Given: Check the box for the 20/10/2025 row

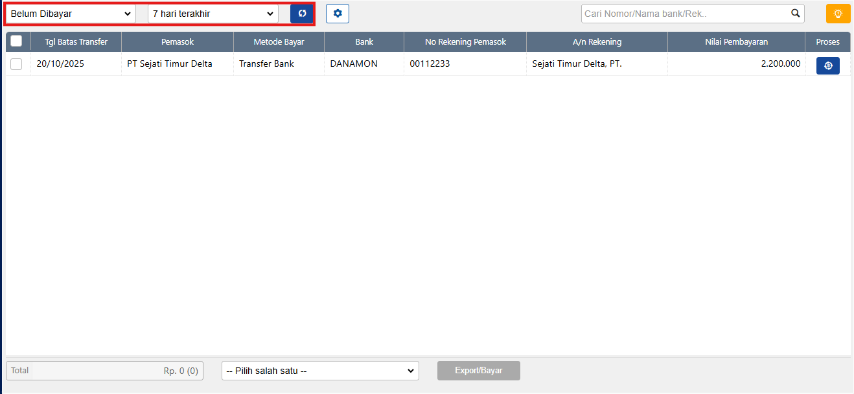Looking at the screenshot, I should click(17, 64).
